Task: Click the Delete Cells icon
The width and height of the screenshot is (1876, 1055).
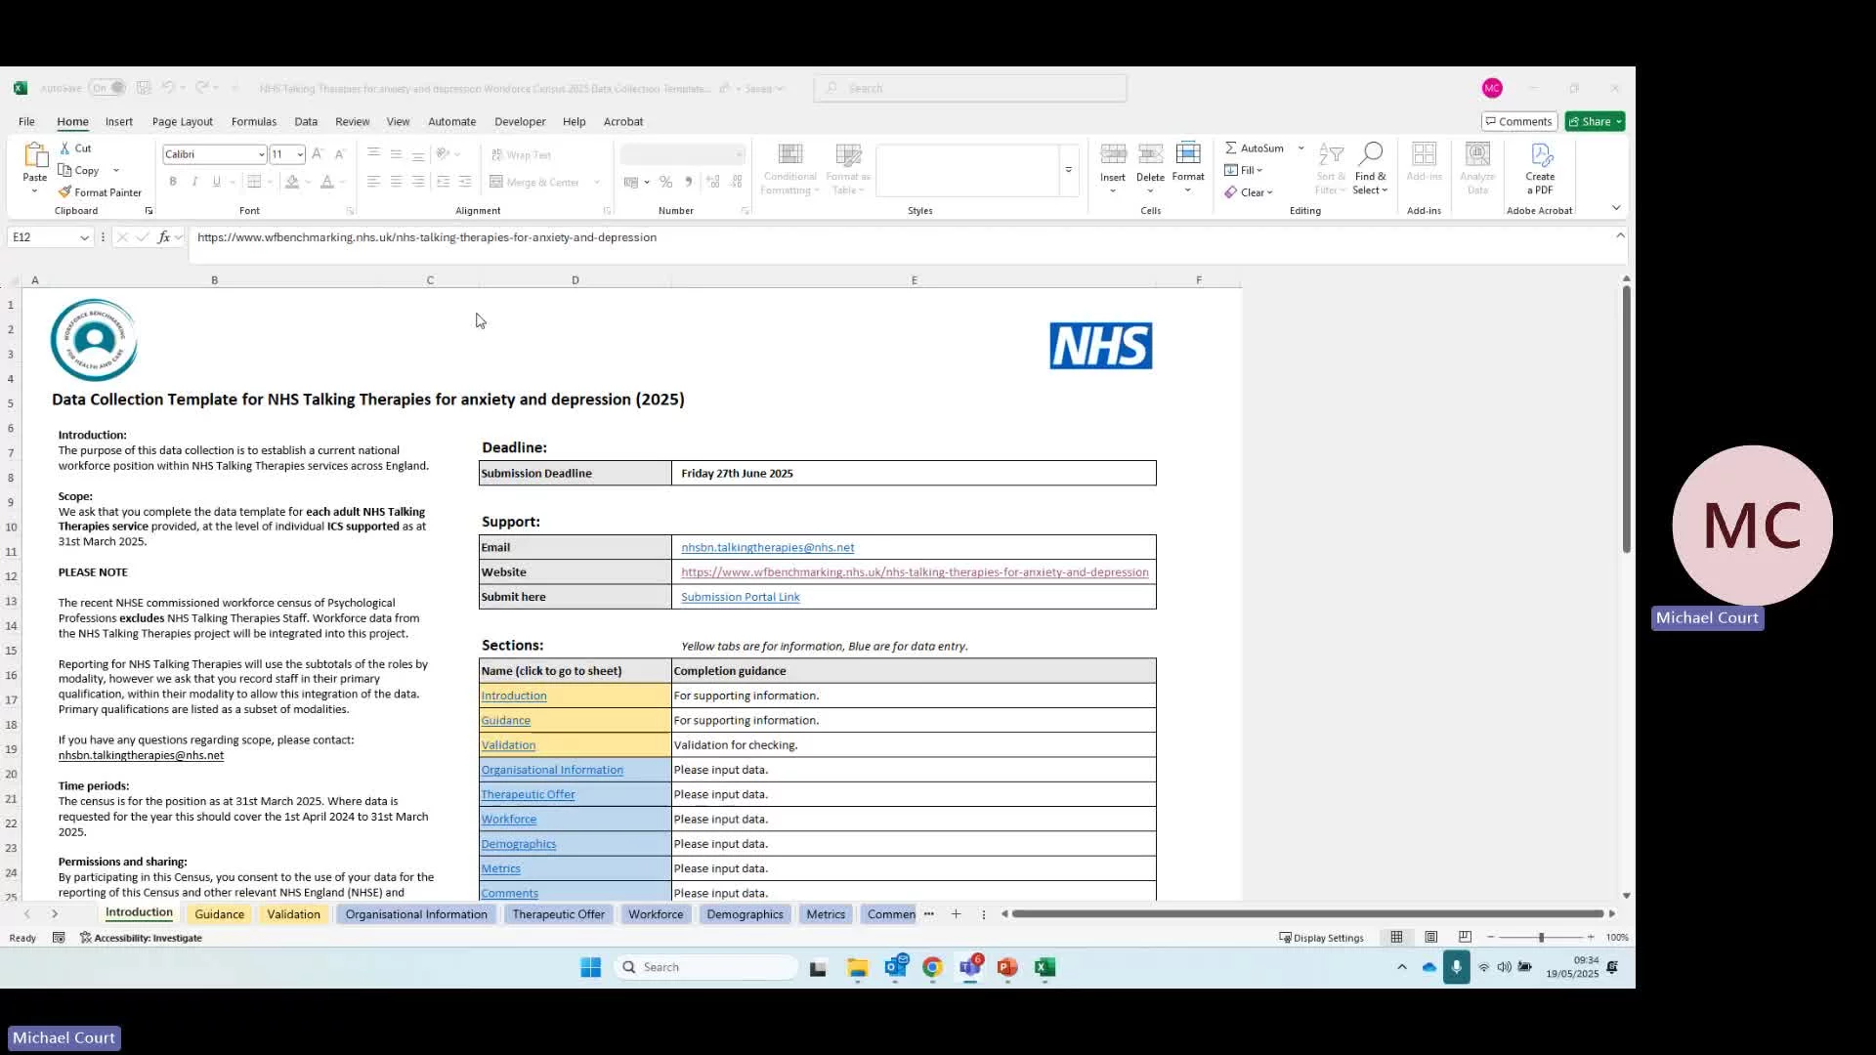Action: [x=1150, y=154]
